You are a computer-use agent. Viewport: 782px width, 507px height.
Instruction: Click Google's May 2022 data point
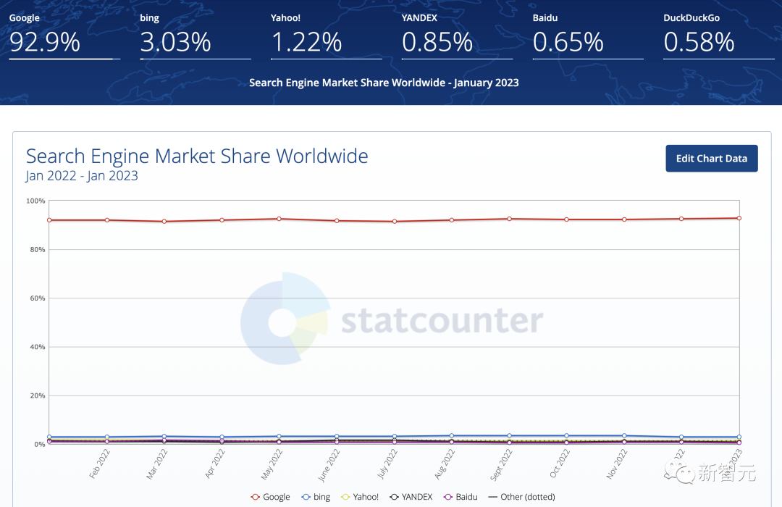point(279,219)
